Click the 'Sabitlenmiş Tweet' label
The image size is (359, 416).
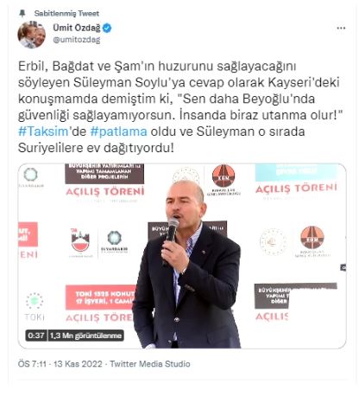[66, 13]
